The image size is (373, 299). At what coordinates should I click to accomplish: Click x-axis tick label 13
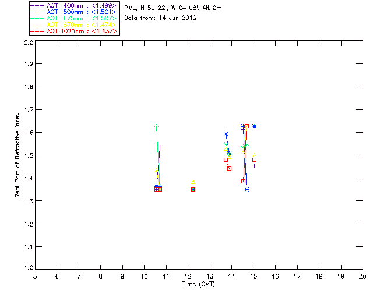click(x=210, y=276)
